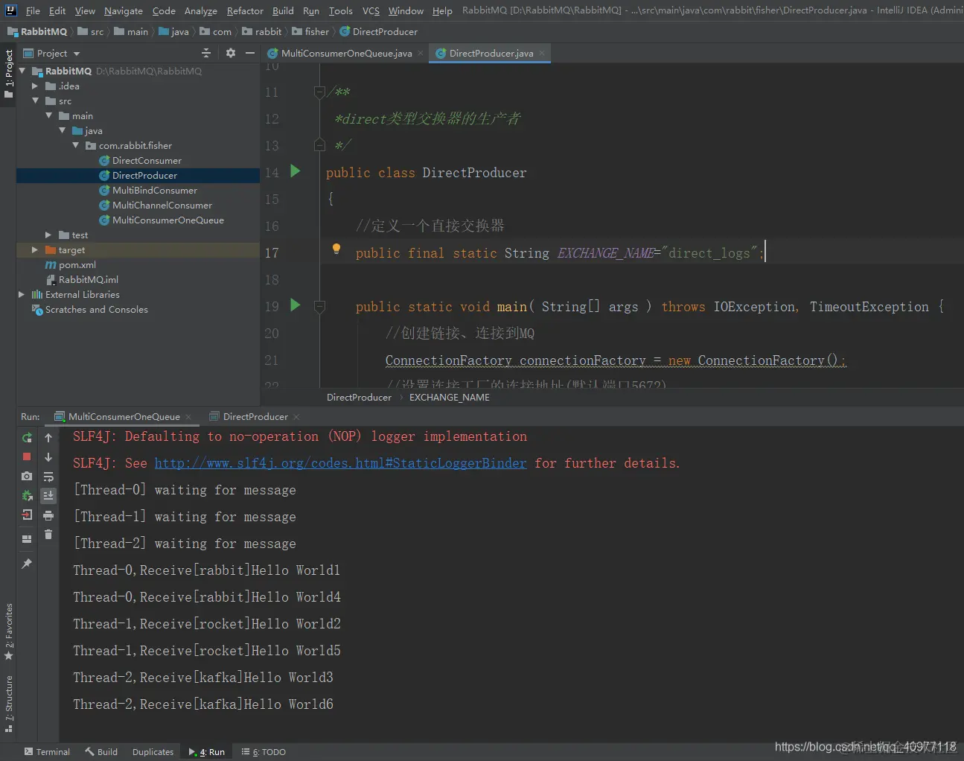The width and height of the screenshot is (964, 761).
Task: Toggle scroll to end of console
Action: [48, 496]
